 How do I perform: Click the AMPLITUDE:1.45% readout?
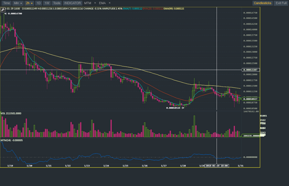pyautogui.click(x=112, y=9)
